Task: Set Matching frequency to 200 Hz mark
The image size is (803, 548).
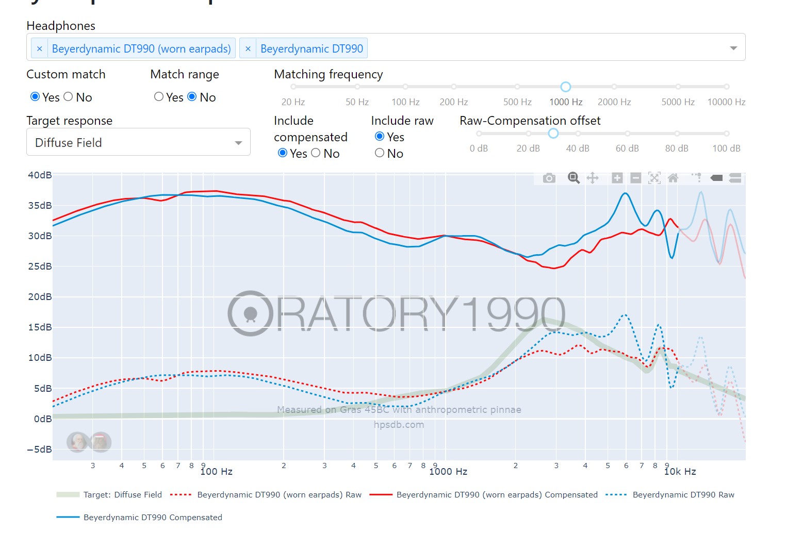Action: click(454, 87)
